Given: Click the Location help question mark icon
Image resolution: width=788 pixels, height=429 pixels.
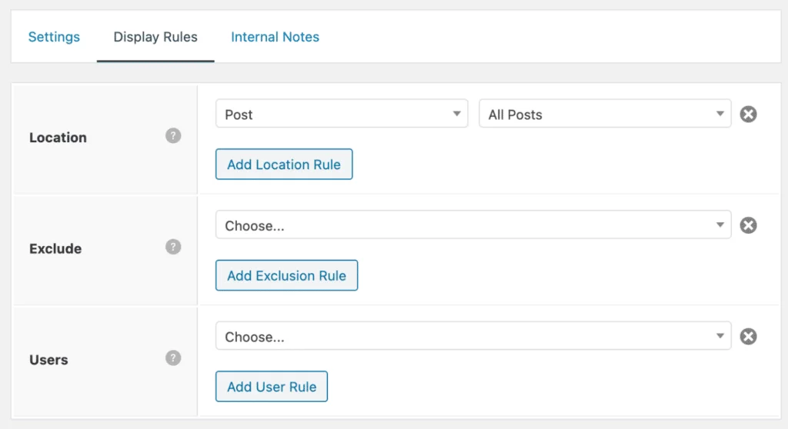Looking at the screenshot, I should click(x=173, y=135).
